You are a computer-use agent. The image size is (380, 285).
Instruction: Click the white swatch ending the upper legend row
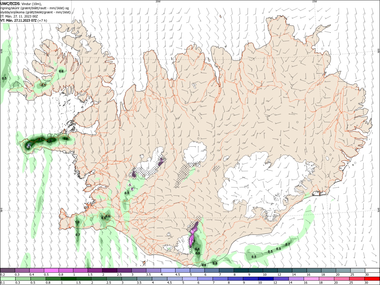pyautogui.click(x=372, y=270)
